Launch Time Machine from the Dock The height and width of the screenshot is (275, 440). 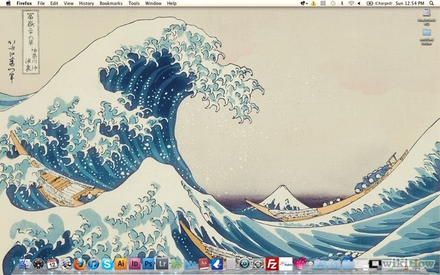coord(245,264)
